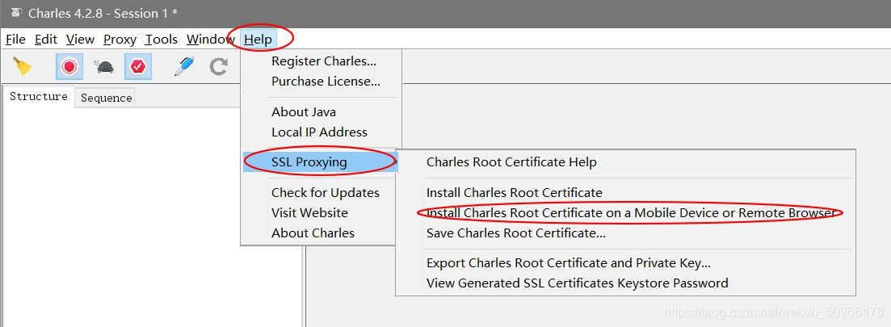Choose Register Charles... menu entry
Viewport: 891px width, 327px height.
pos(323,61)
